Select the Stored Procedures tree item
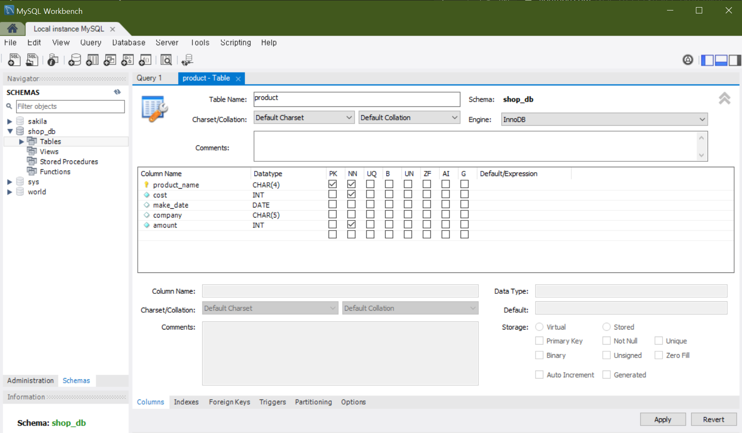This screenshot has width=742, height=433. [x=69, y=162]
